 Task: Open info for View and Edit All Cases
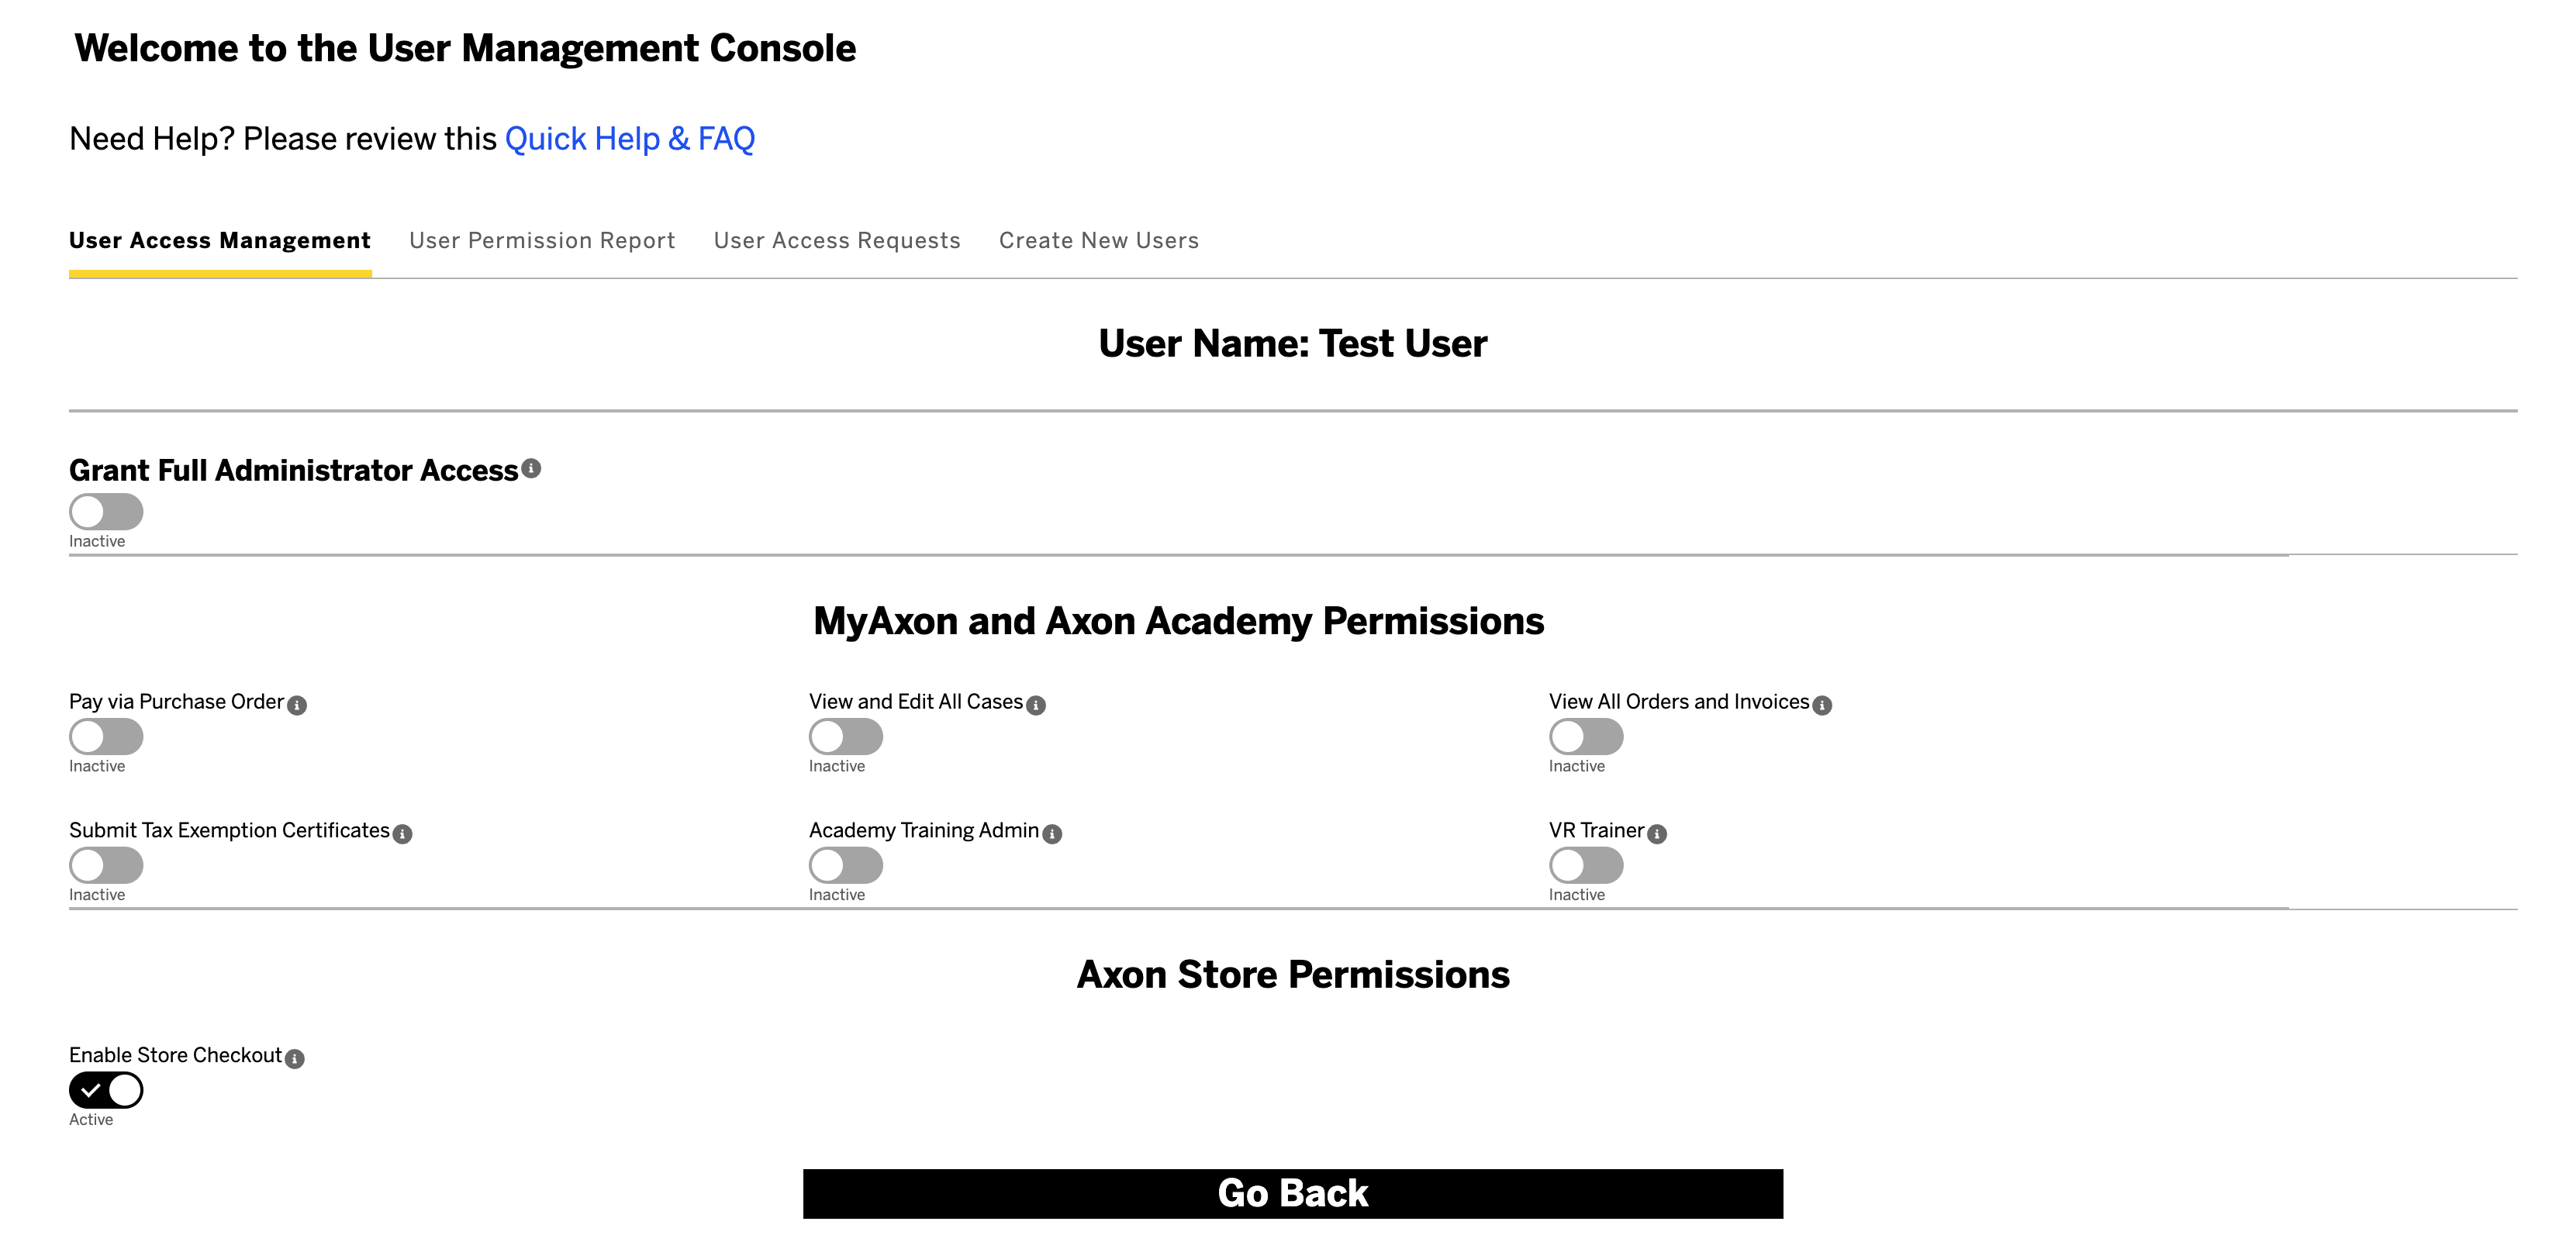[x=1037, y=705]
